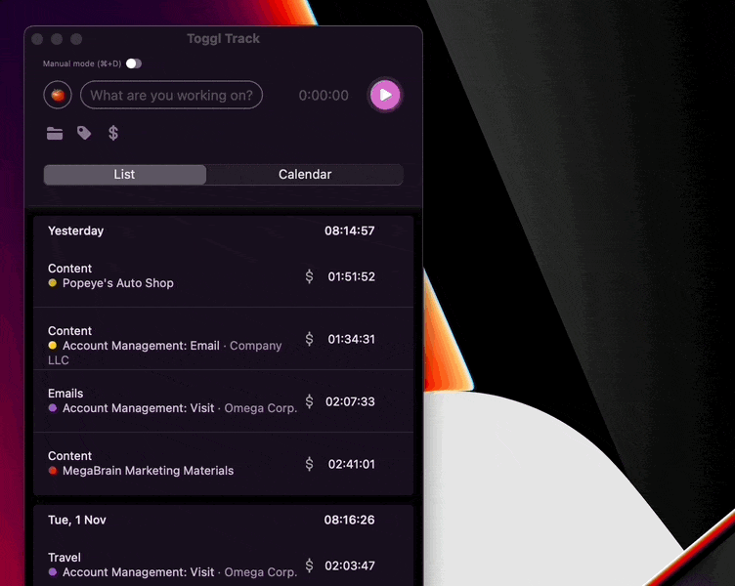The width and height of the screenshot is (735, 586).
Task: Click billable icon on Emails Omega Corp. entry
Action: (310, 401)
